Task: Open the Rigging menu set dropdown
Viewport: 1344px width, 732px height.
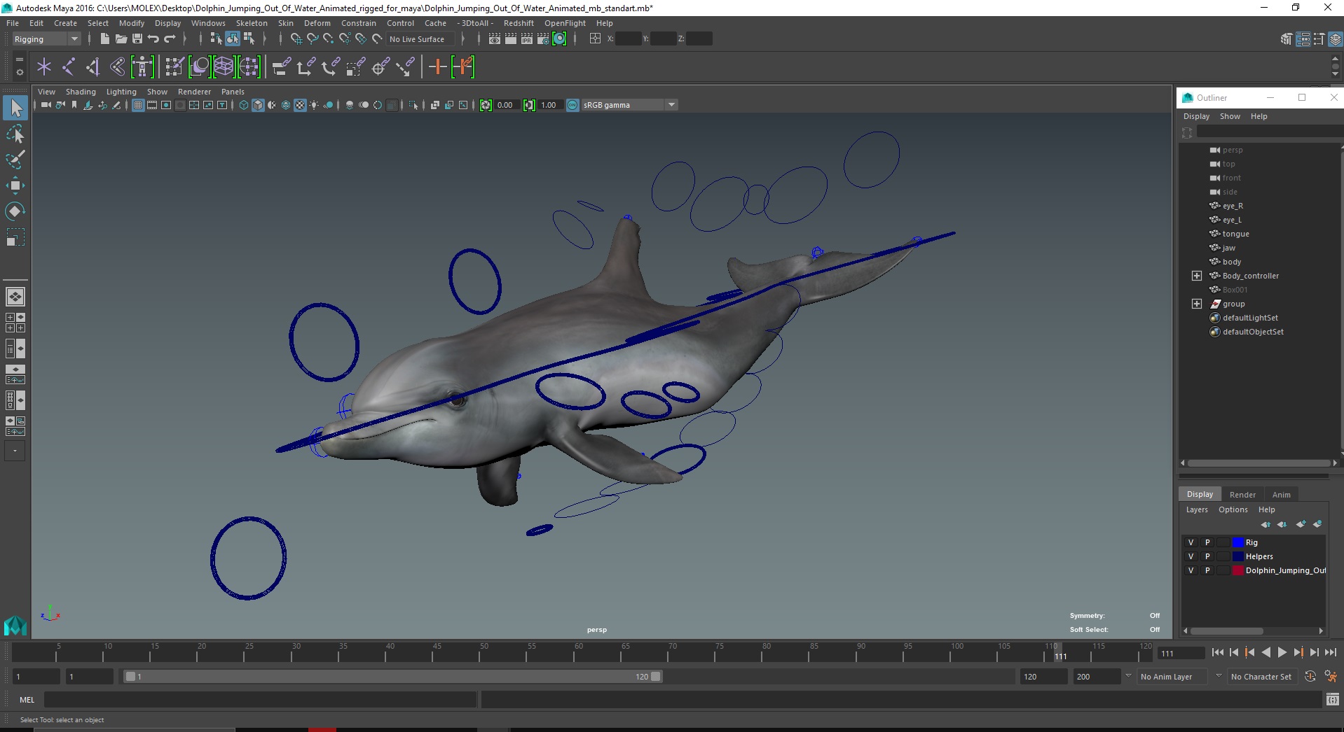Action: click(x=46, y=39)
